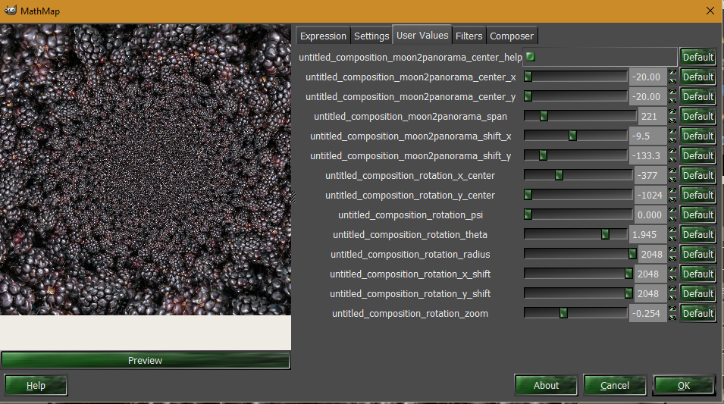Screen dimensions: 724x404
Task: Decrement rotation_zoom value with down arrow
Action: click(672, 318)
